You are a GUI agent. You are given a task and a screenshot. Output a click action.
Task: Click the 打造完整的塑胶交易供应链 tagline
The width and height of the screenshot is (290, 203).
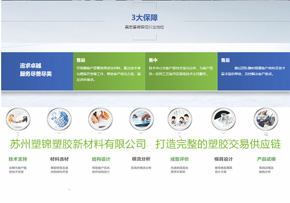click(218, 144)
